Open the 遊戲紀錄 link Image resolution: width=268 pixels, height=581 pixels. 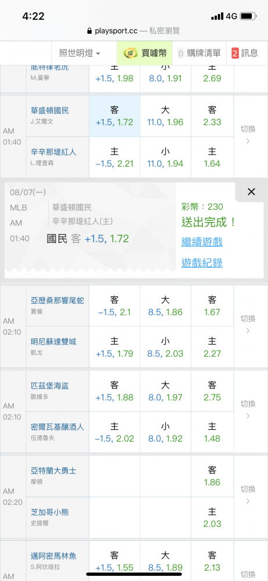(202, 263)
